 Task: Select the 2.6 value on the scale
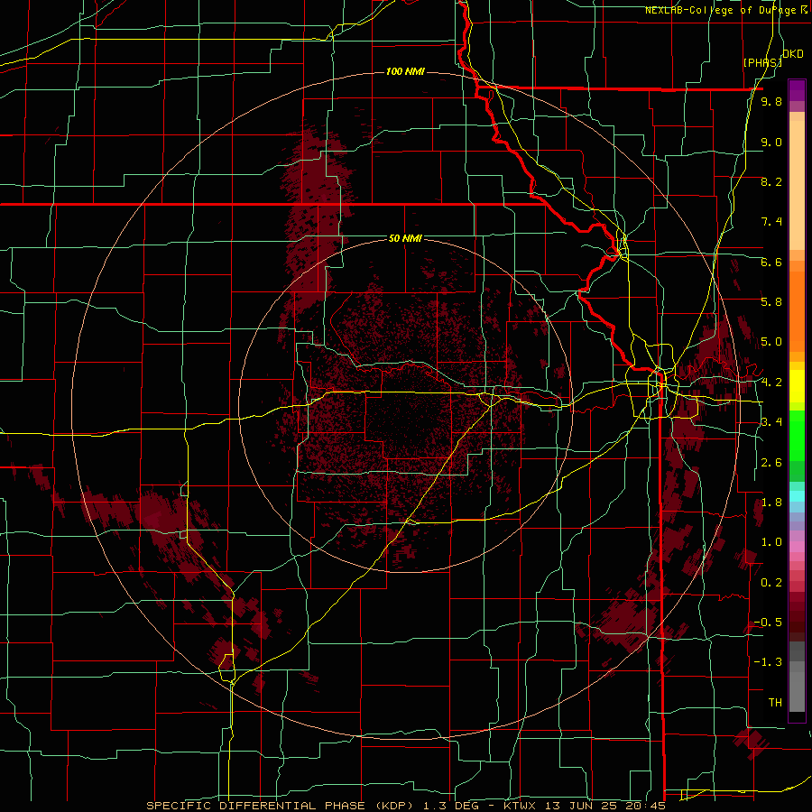click(x=771, y=462)
